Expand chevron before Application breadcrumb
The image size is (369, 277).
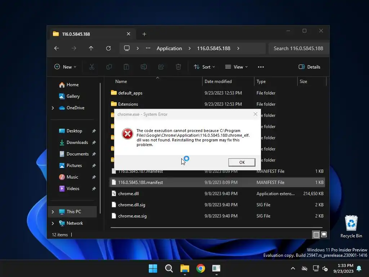pos(138,48)
